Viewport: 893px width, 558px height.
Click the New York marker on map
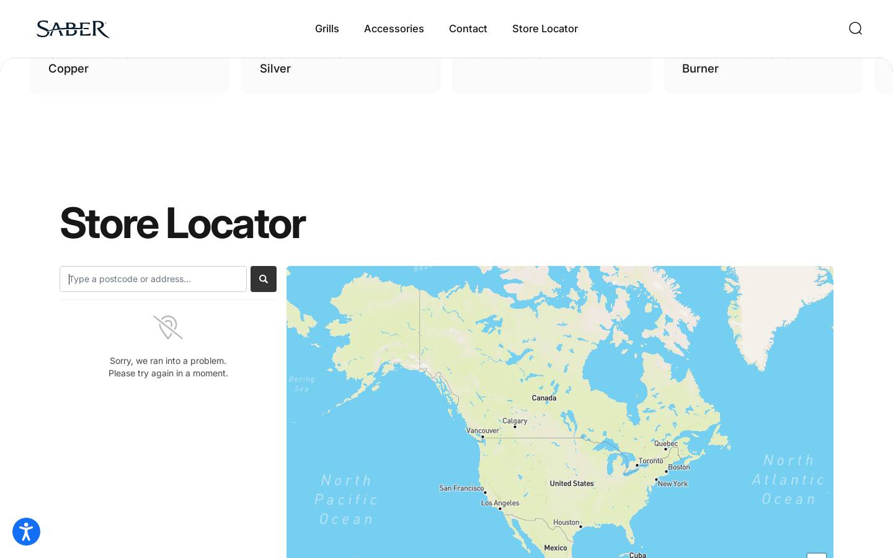point(656,479)
